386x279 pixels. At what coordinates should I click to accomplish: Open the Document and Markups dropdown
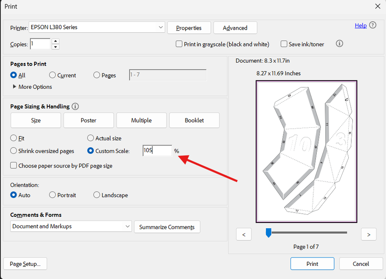[71, 226]
